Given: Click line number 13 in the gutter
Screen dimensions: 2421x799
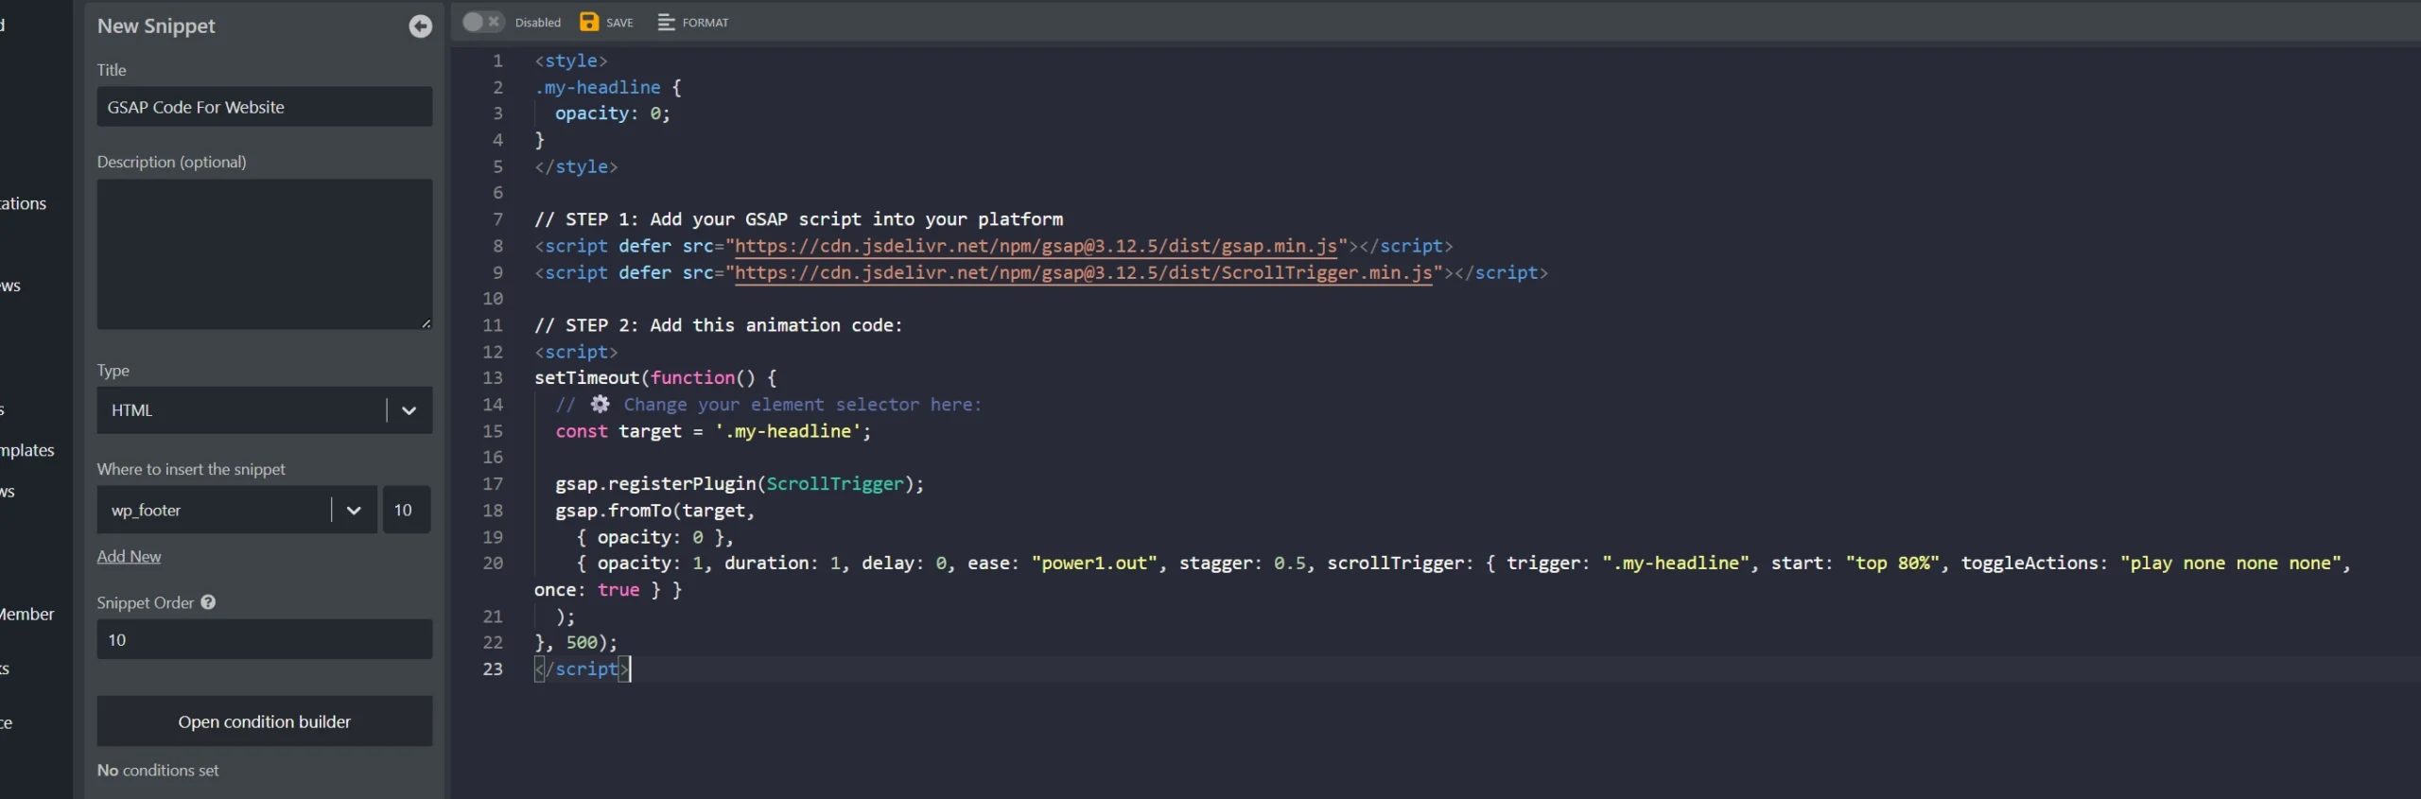Looking at the screenshot, I should [493, 378].
